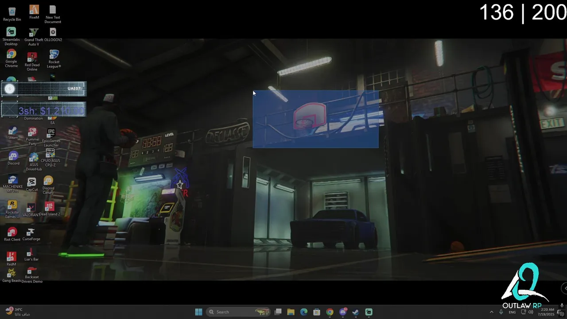Open Streamlabs Desktop shortcut
This screenshot has width=567, height=319.
click(x=11, y=36)
